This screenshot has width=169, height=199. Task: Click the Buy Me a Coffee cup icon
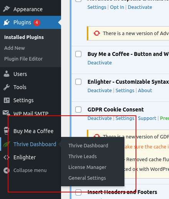(x=7, y=131)
